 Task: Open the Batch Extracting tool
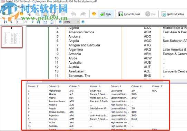[173, 14]
